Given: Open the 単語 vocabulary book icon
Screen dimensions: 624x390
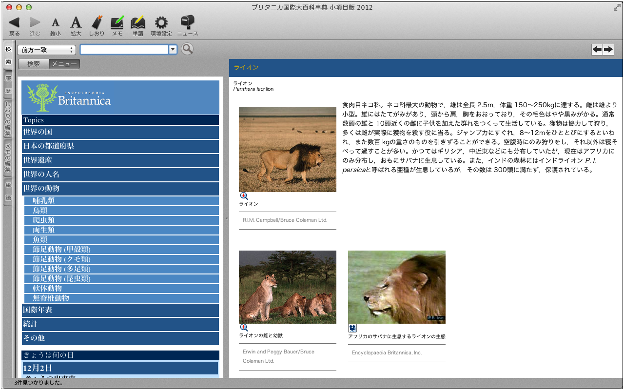Looking at the screenshot, I should 138,22.
